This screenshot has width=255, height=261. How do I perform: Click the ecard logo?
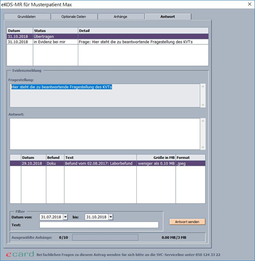(x=20, y=254)
